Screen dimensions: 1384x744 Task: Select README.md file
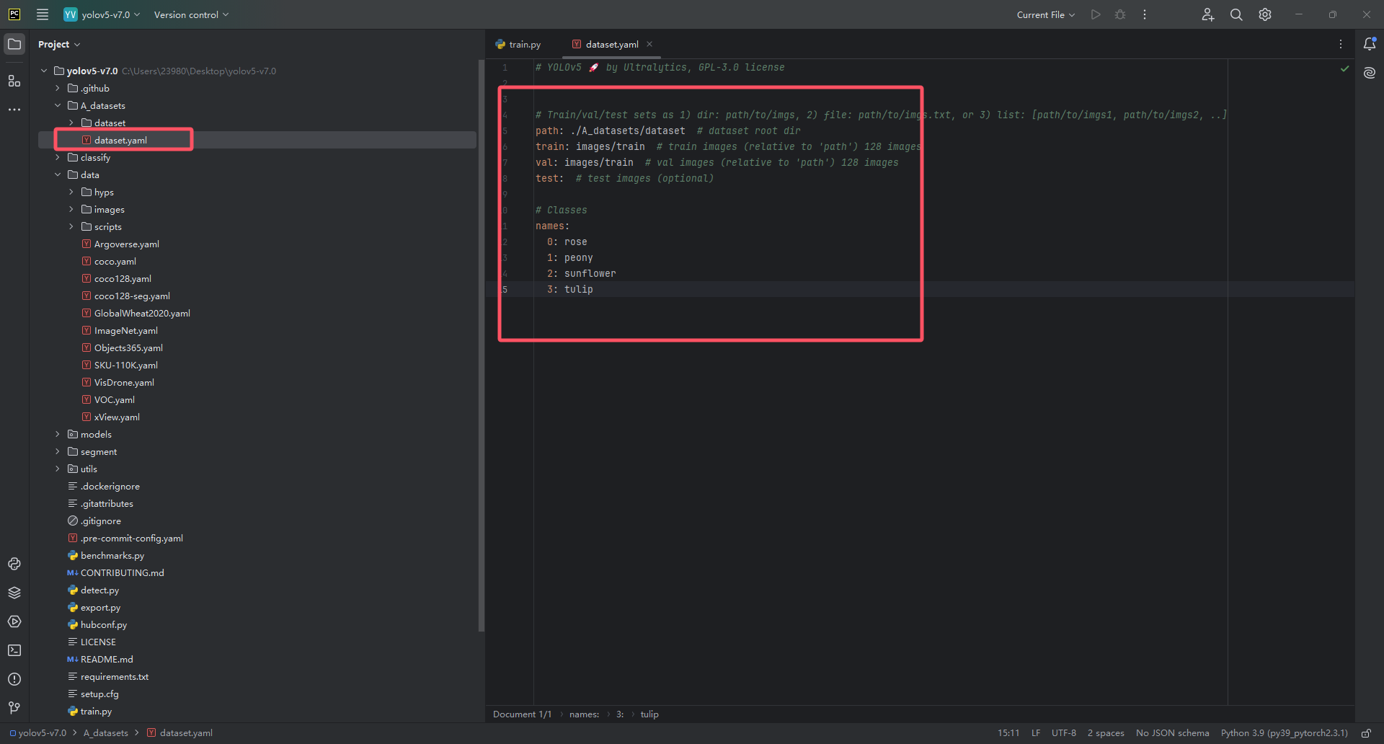(107, 659)
